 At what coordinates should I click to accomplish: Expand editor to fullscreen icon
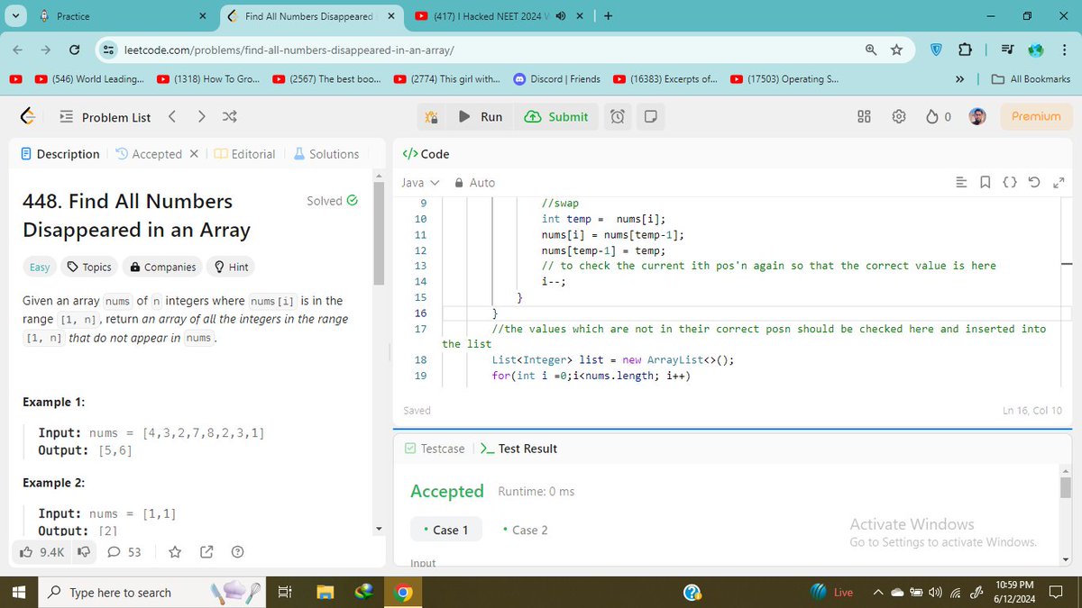(1059, 183)
